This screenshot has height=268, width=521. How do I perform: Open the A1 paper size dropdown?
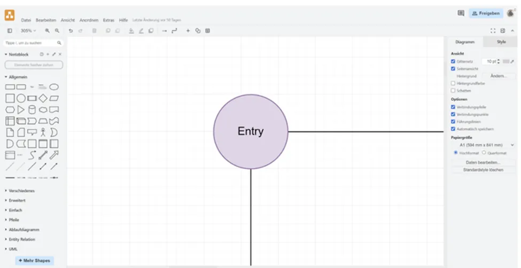pyautogui.click(x=484, y=145)
